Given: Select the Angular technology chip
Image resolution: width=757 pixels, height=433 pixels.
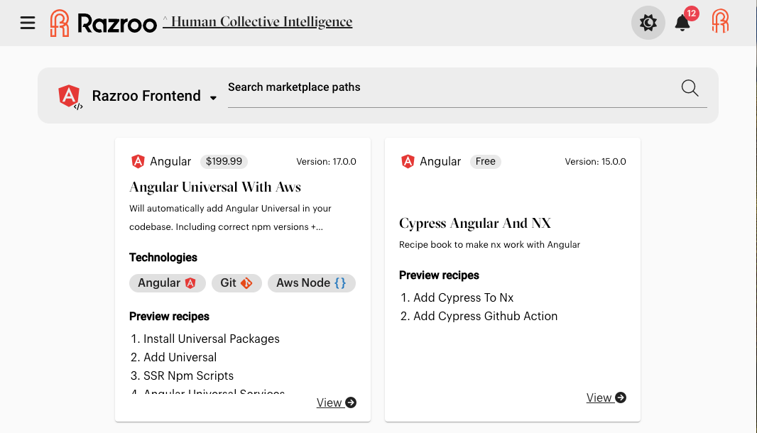Looking at the screenshot, I should [x=168, y=283].
